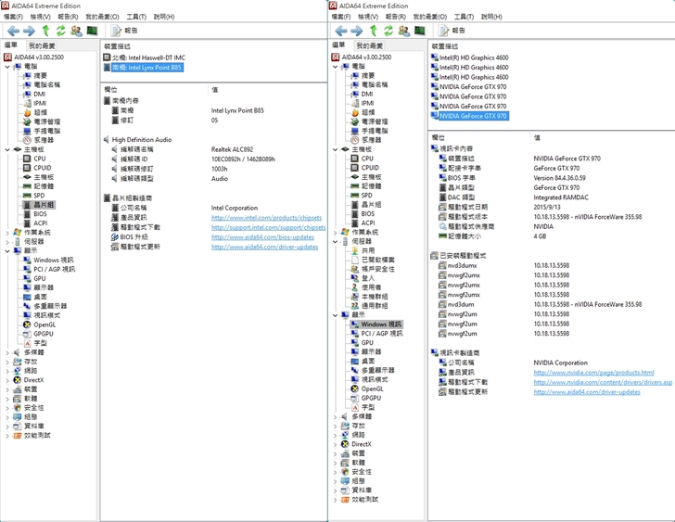Expand the DirectX node in left window tree
The image size is (675, 522).
(x=7, y=380)
